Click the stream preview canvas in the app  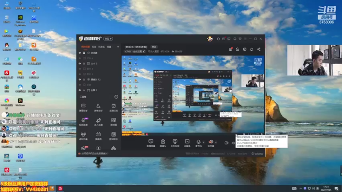tap(193, 96)
